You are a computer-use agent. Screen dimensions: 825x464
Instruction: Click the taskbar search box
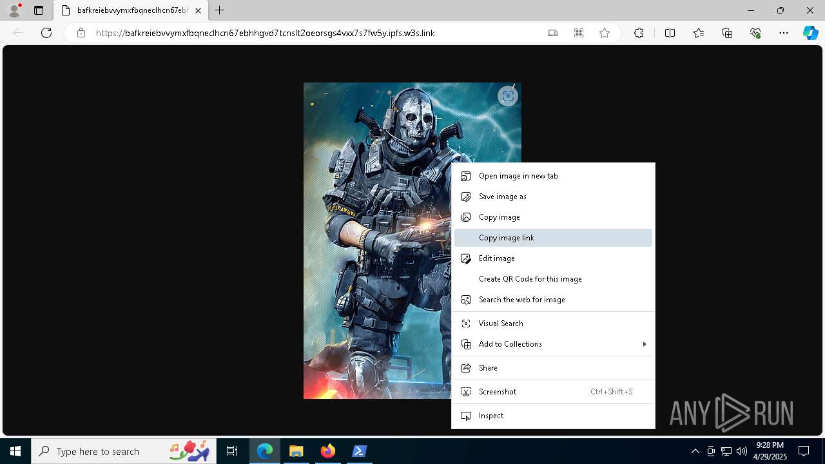coord(125,451)
